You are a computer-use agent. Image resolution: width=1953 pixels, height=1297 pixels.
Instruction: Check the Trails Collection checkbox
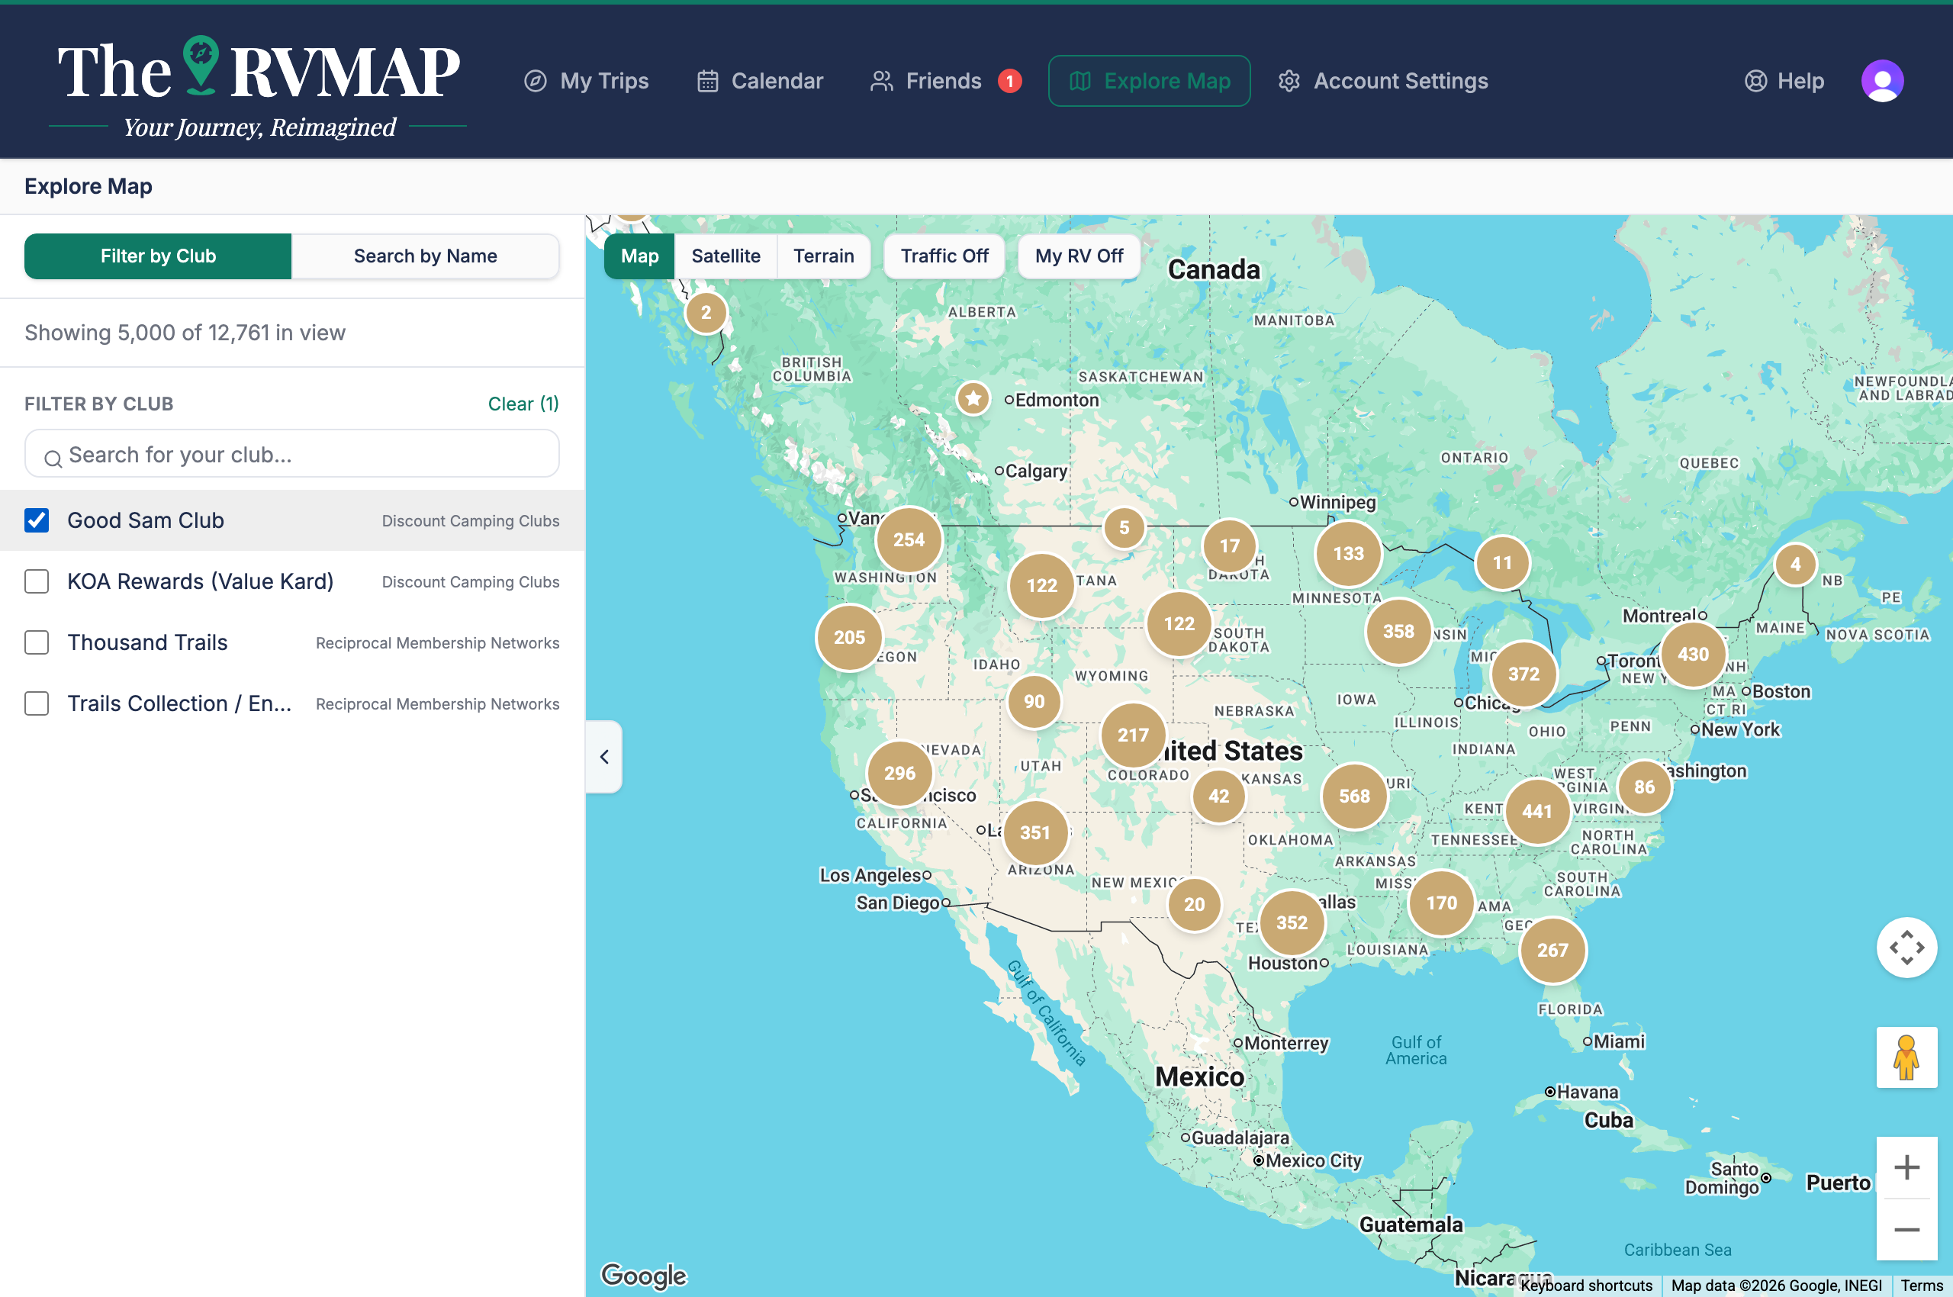click(x=37, y=704)
